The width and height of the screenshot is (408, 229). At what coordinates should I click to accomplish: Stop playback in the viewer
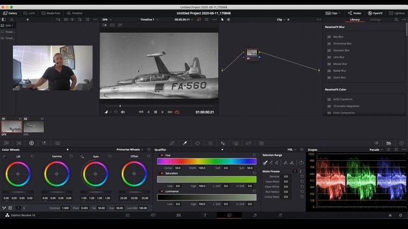click(156, 112)
